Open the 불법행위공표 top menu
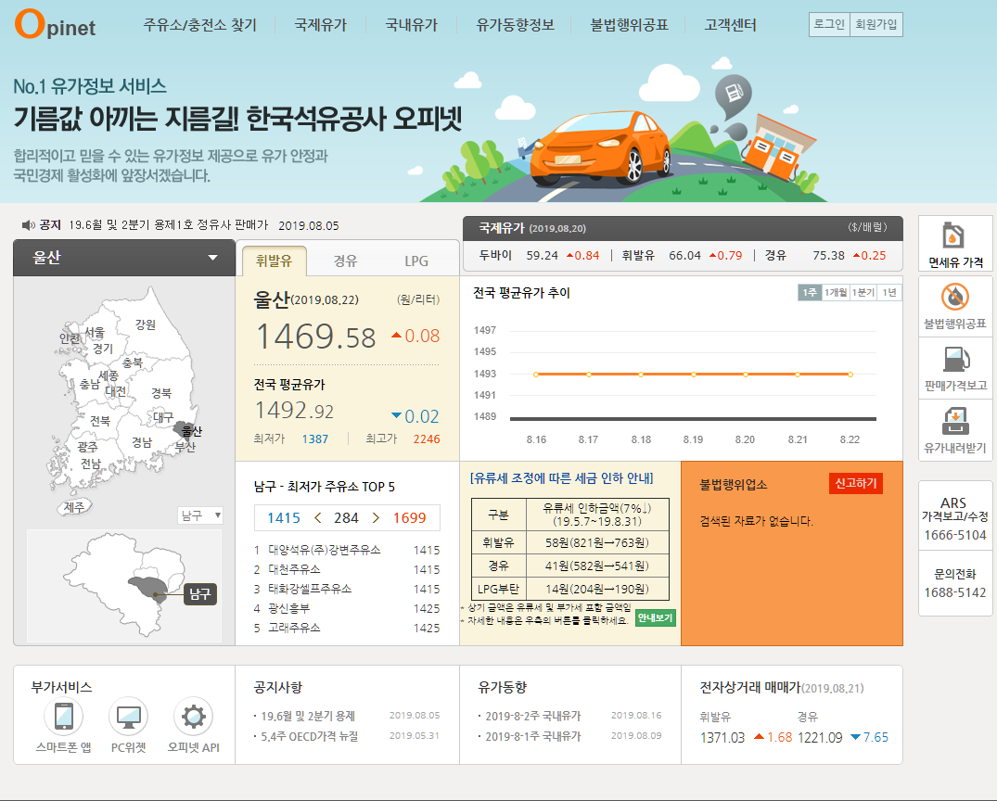997x801 pixels. pyautogui.click(x=629, y=25)
